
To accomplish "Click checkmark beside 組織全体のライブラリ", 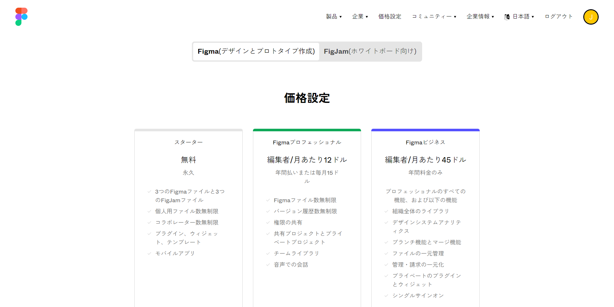I will coord(386,211).
